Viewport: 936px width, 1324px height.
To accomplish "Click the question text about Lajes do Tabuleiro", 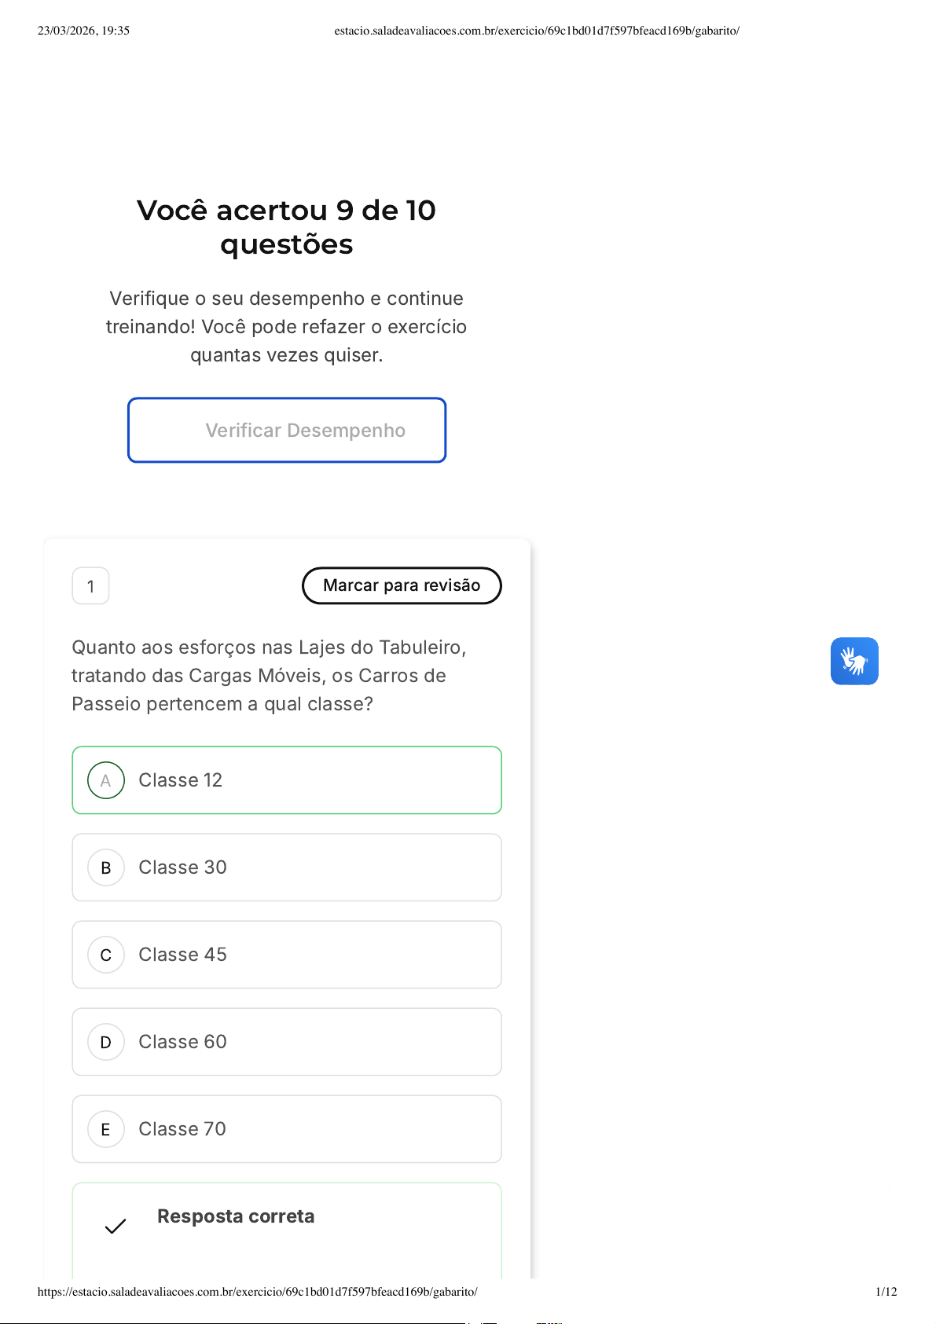I will coord(269,676).
